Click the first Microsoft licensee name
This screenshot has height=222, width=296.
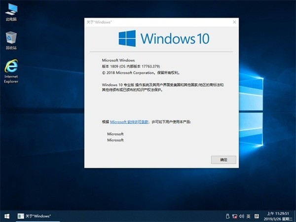tap(115, 134)
